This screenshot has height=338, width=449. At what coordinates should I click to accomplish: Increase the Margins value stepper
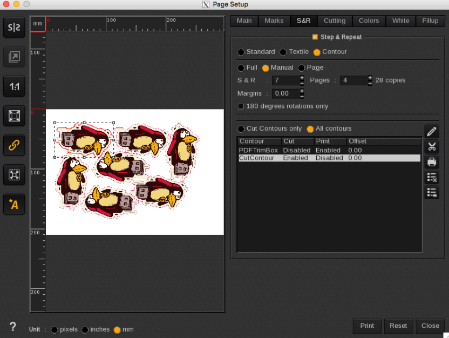coord(302,91)
